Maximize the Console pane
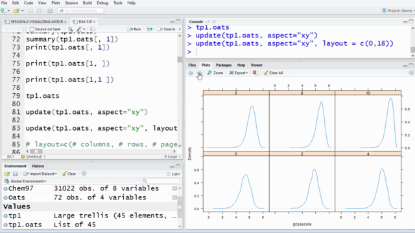The height and width of the screenshot is (233, 415). click(x=411, y=21)
